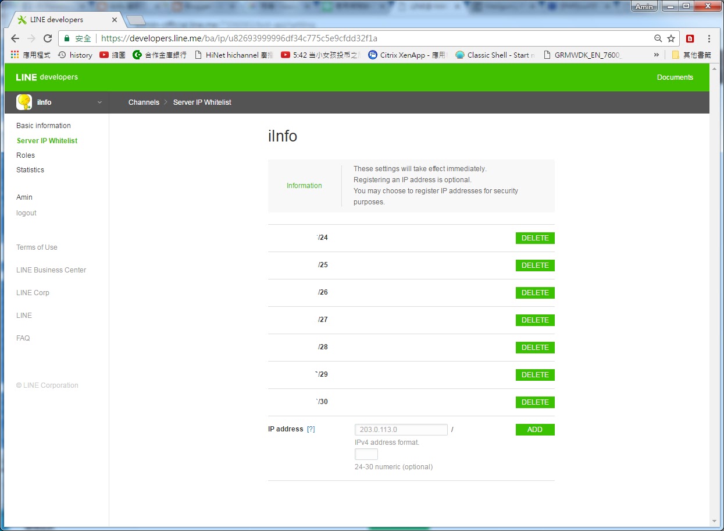The image size is (724, 531).
Task: Click the page scrollbar down arrow
Action: click(715, 521)
